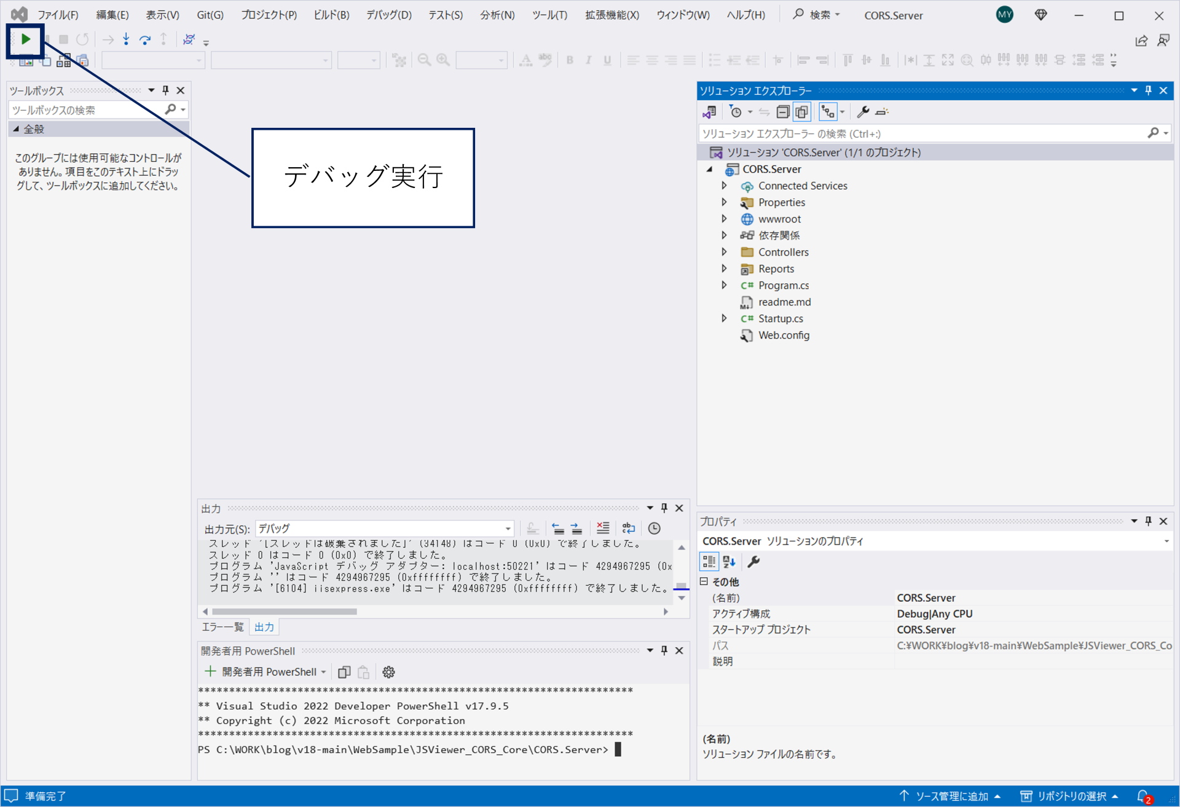Screen dimensions: 1180x807
Task: Select readme.md in Solution Explorer
Action: point(784,302)
